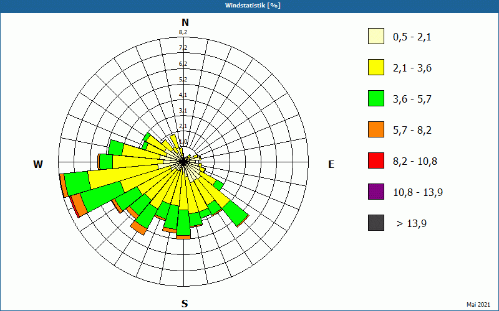Click the orange 5,7 - 8,2 legend swatch
Image resolution: width=499 pixels, height=311 pixels.
pyautogui.click(x=376, y=129)
